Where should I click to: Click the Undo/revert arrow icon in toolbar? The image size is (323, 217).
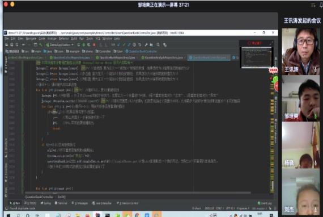(x=140, y=45)
